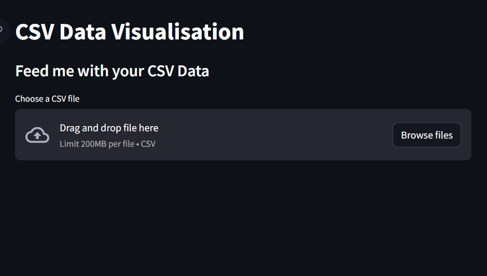Click the arrow inside the cloud icon
This screenshot has width=487, height=276.
37,135
